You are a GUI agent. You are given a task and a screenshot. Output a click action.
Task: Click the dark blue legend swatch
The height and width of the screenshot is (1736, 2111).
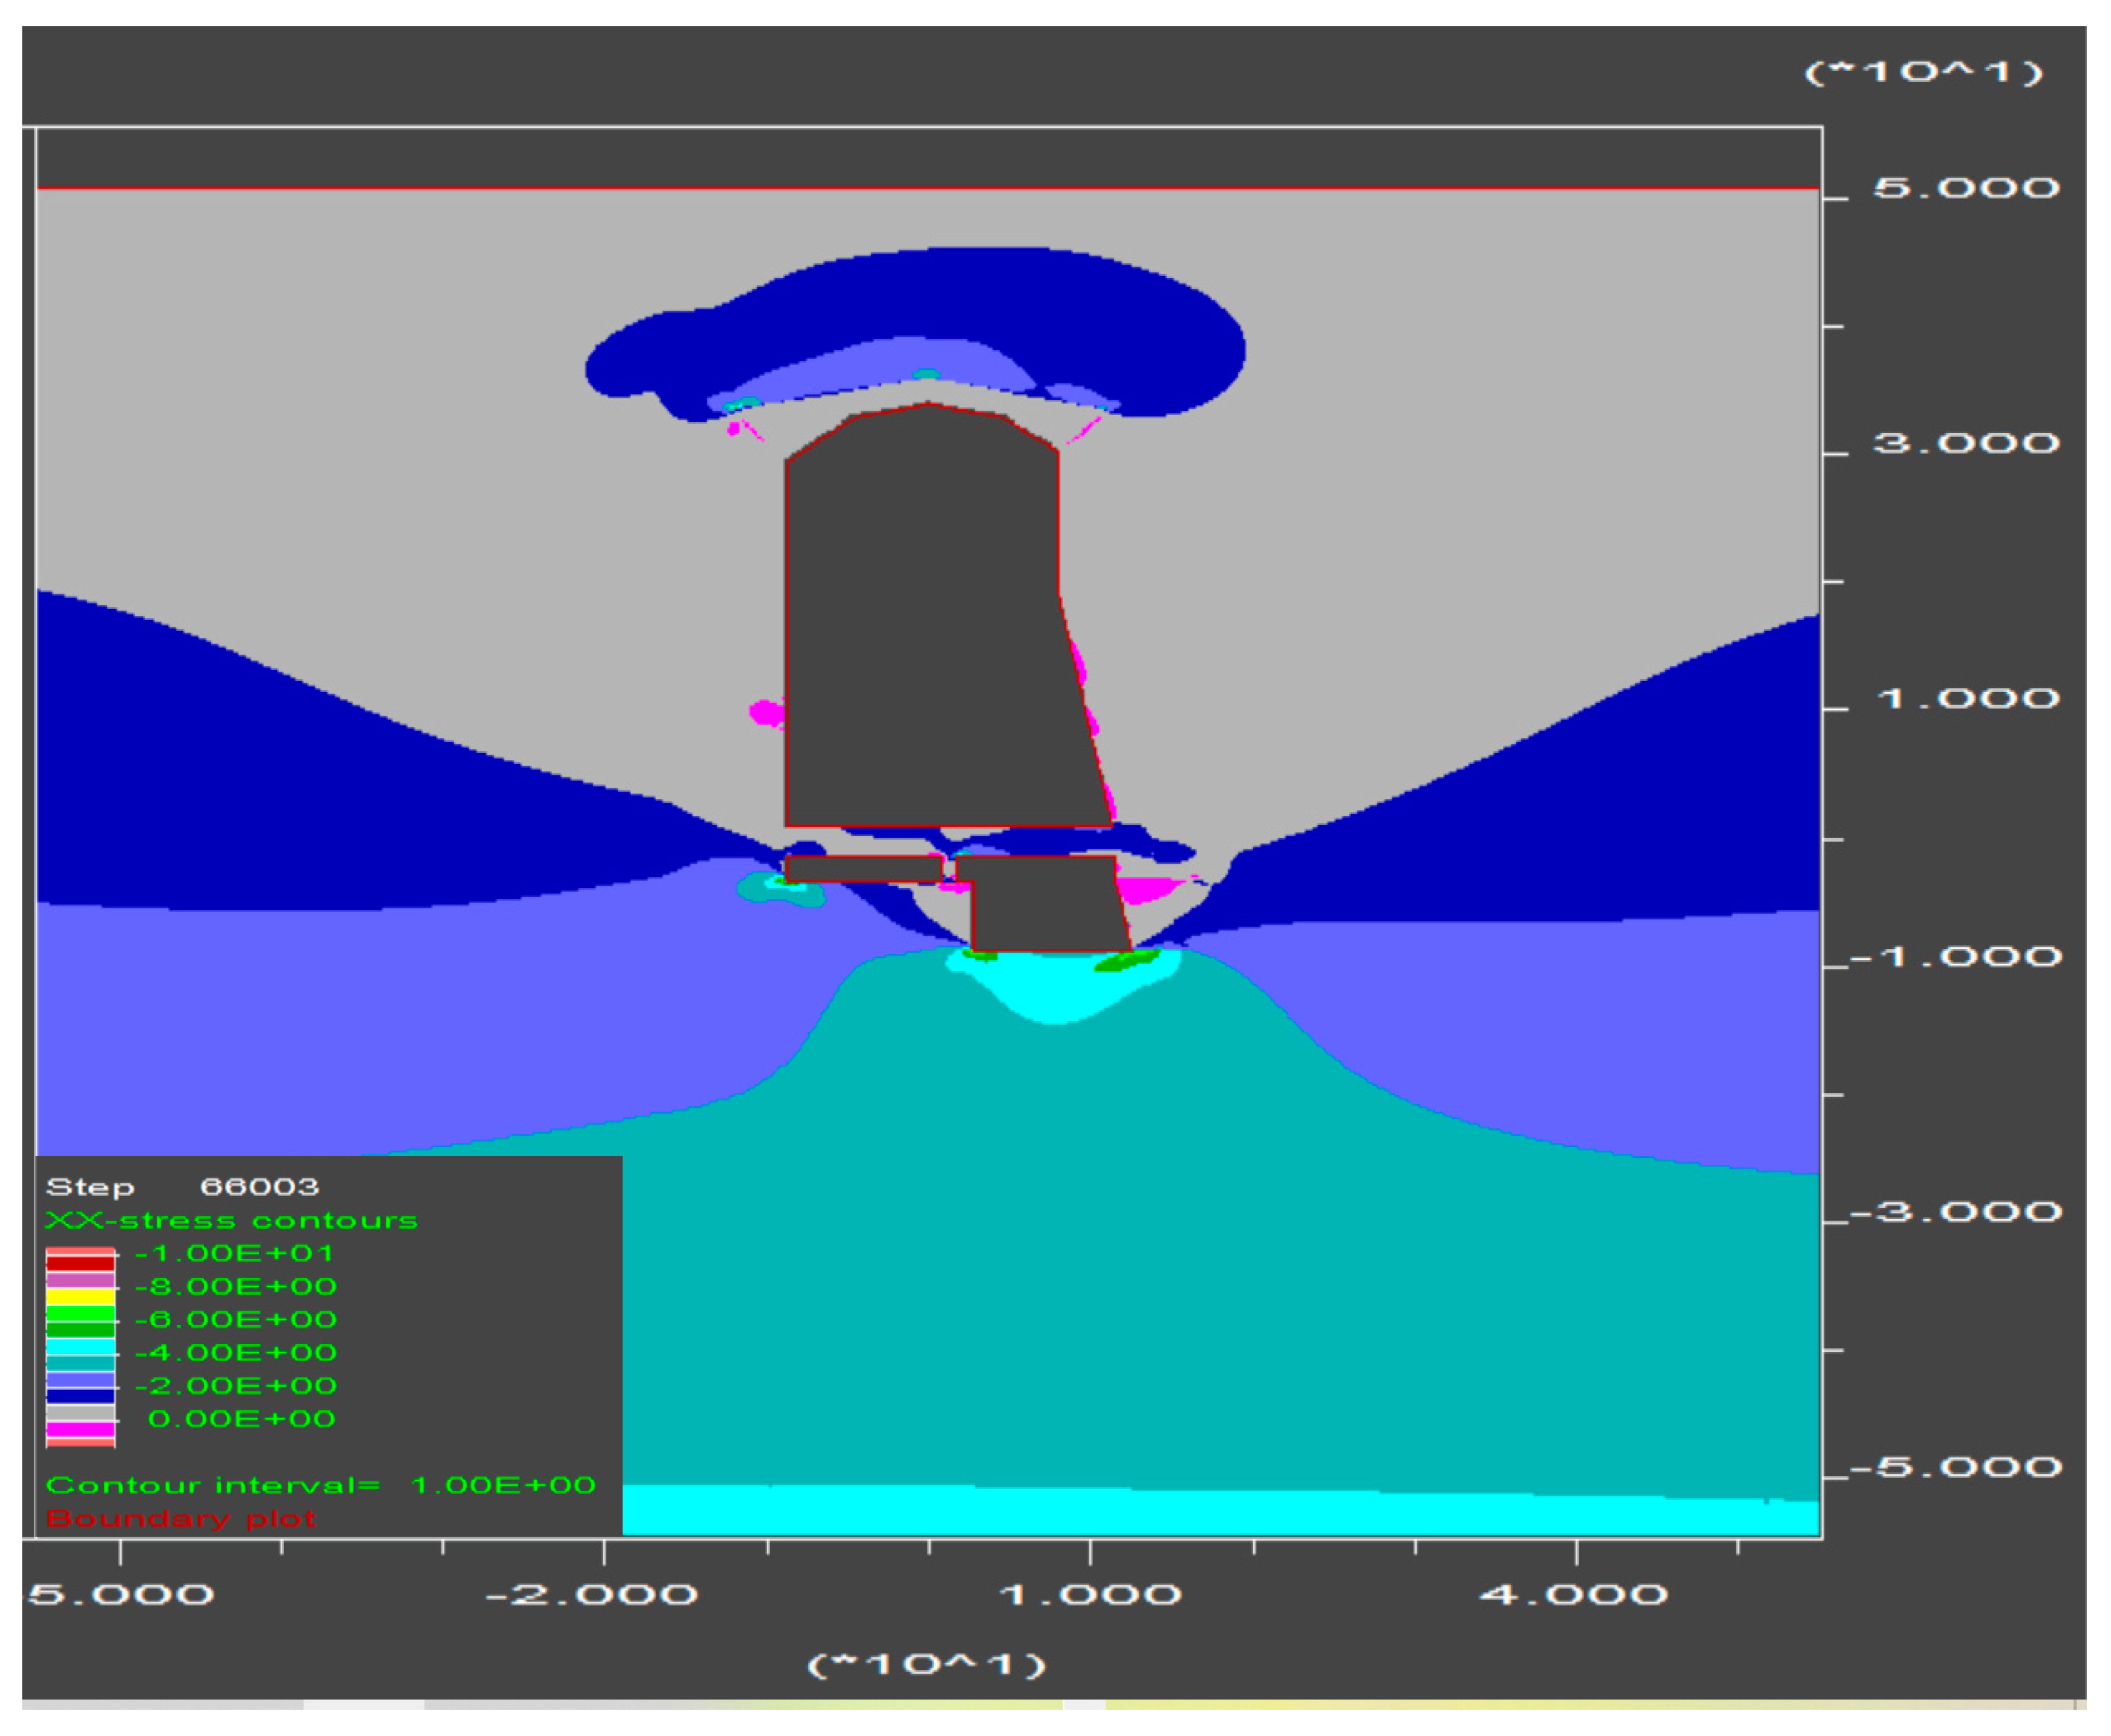(x=80, y=1395)
